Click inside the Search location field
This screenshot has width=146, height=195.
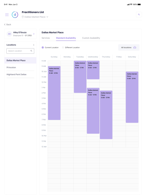point(20,51)
